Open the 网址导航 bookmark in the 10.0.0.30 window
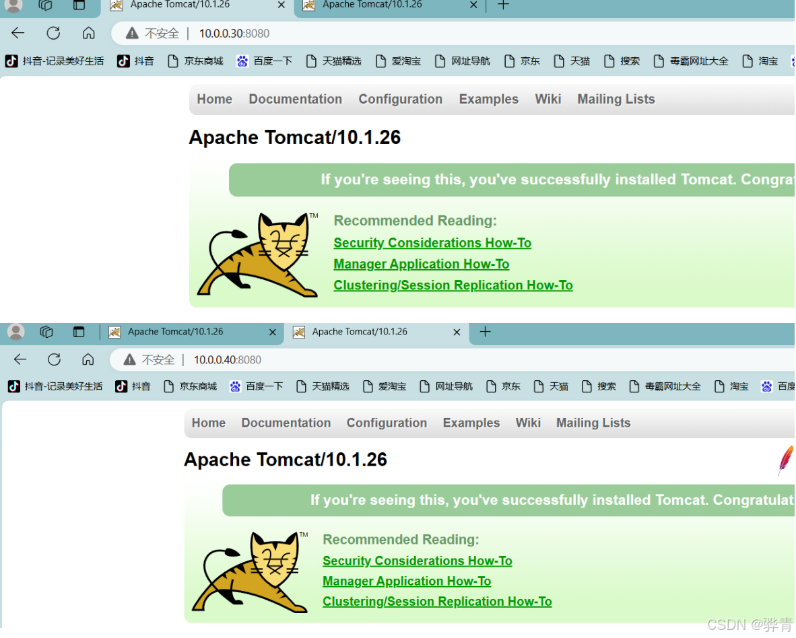The width and height of the screenshot is (796, 638). click(463, 61)
